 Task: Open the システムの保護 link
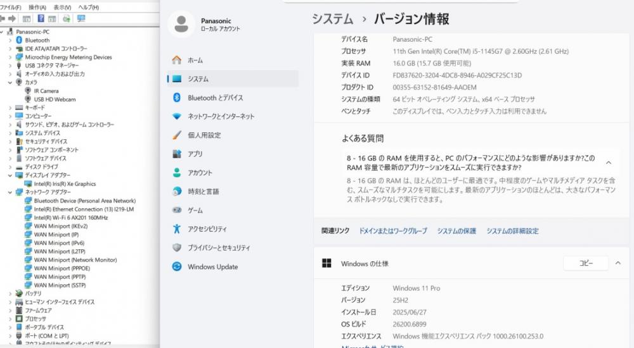point(456,231)
